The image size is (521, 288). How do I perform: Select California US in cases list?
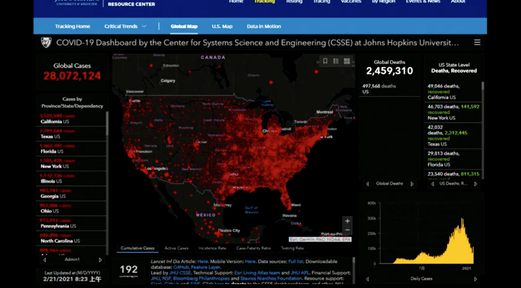pos(55,121)
